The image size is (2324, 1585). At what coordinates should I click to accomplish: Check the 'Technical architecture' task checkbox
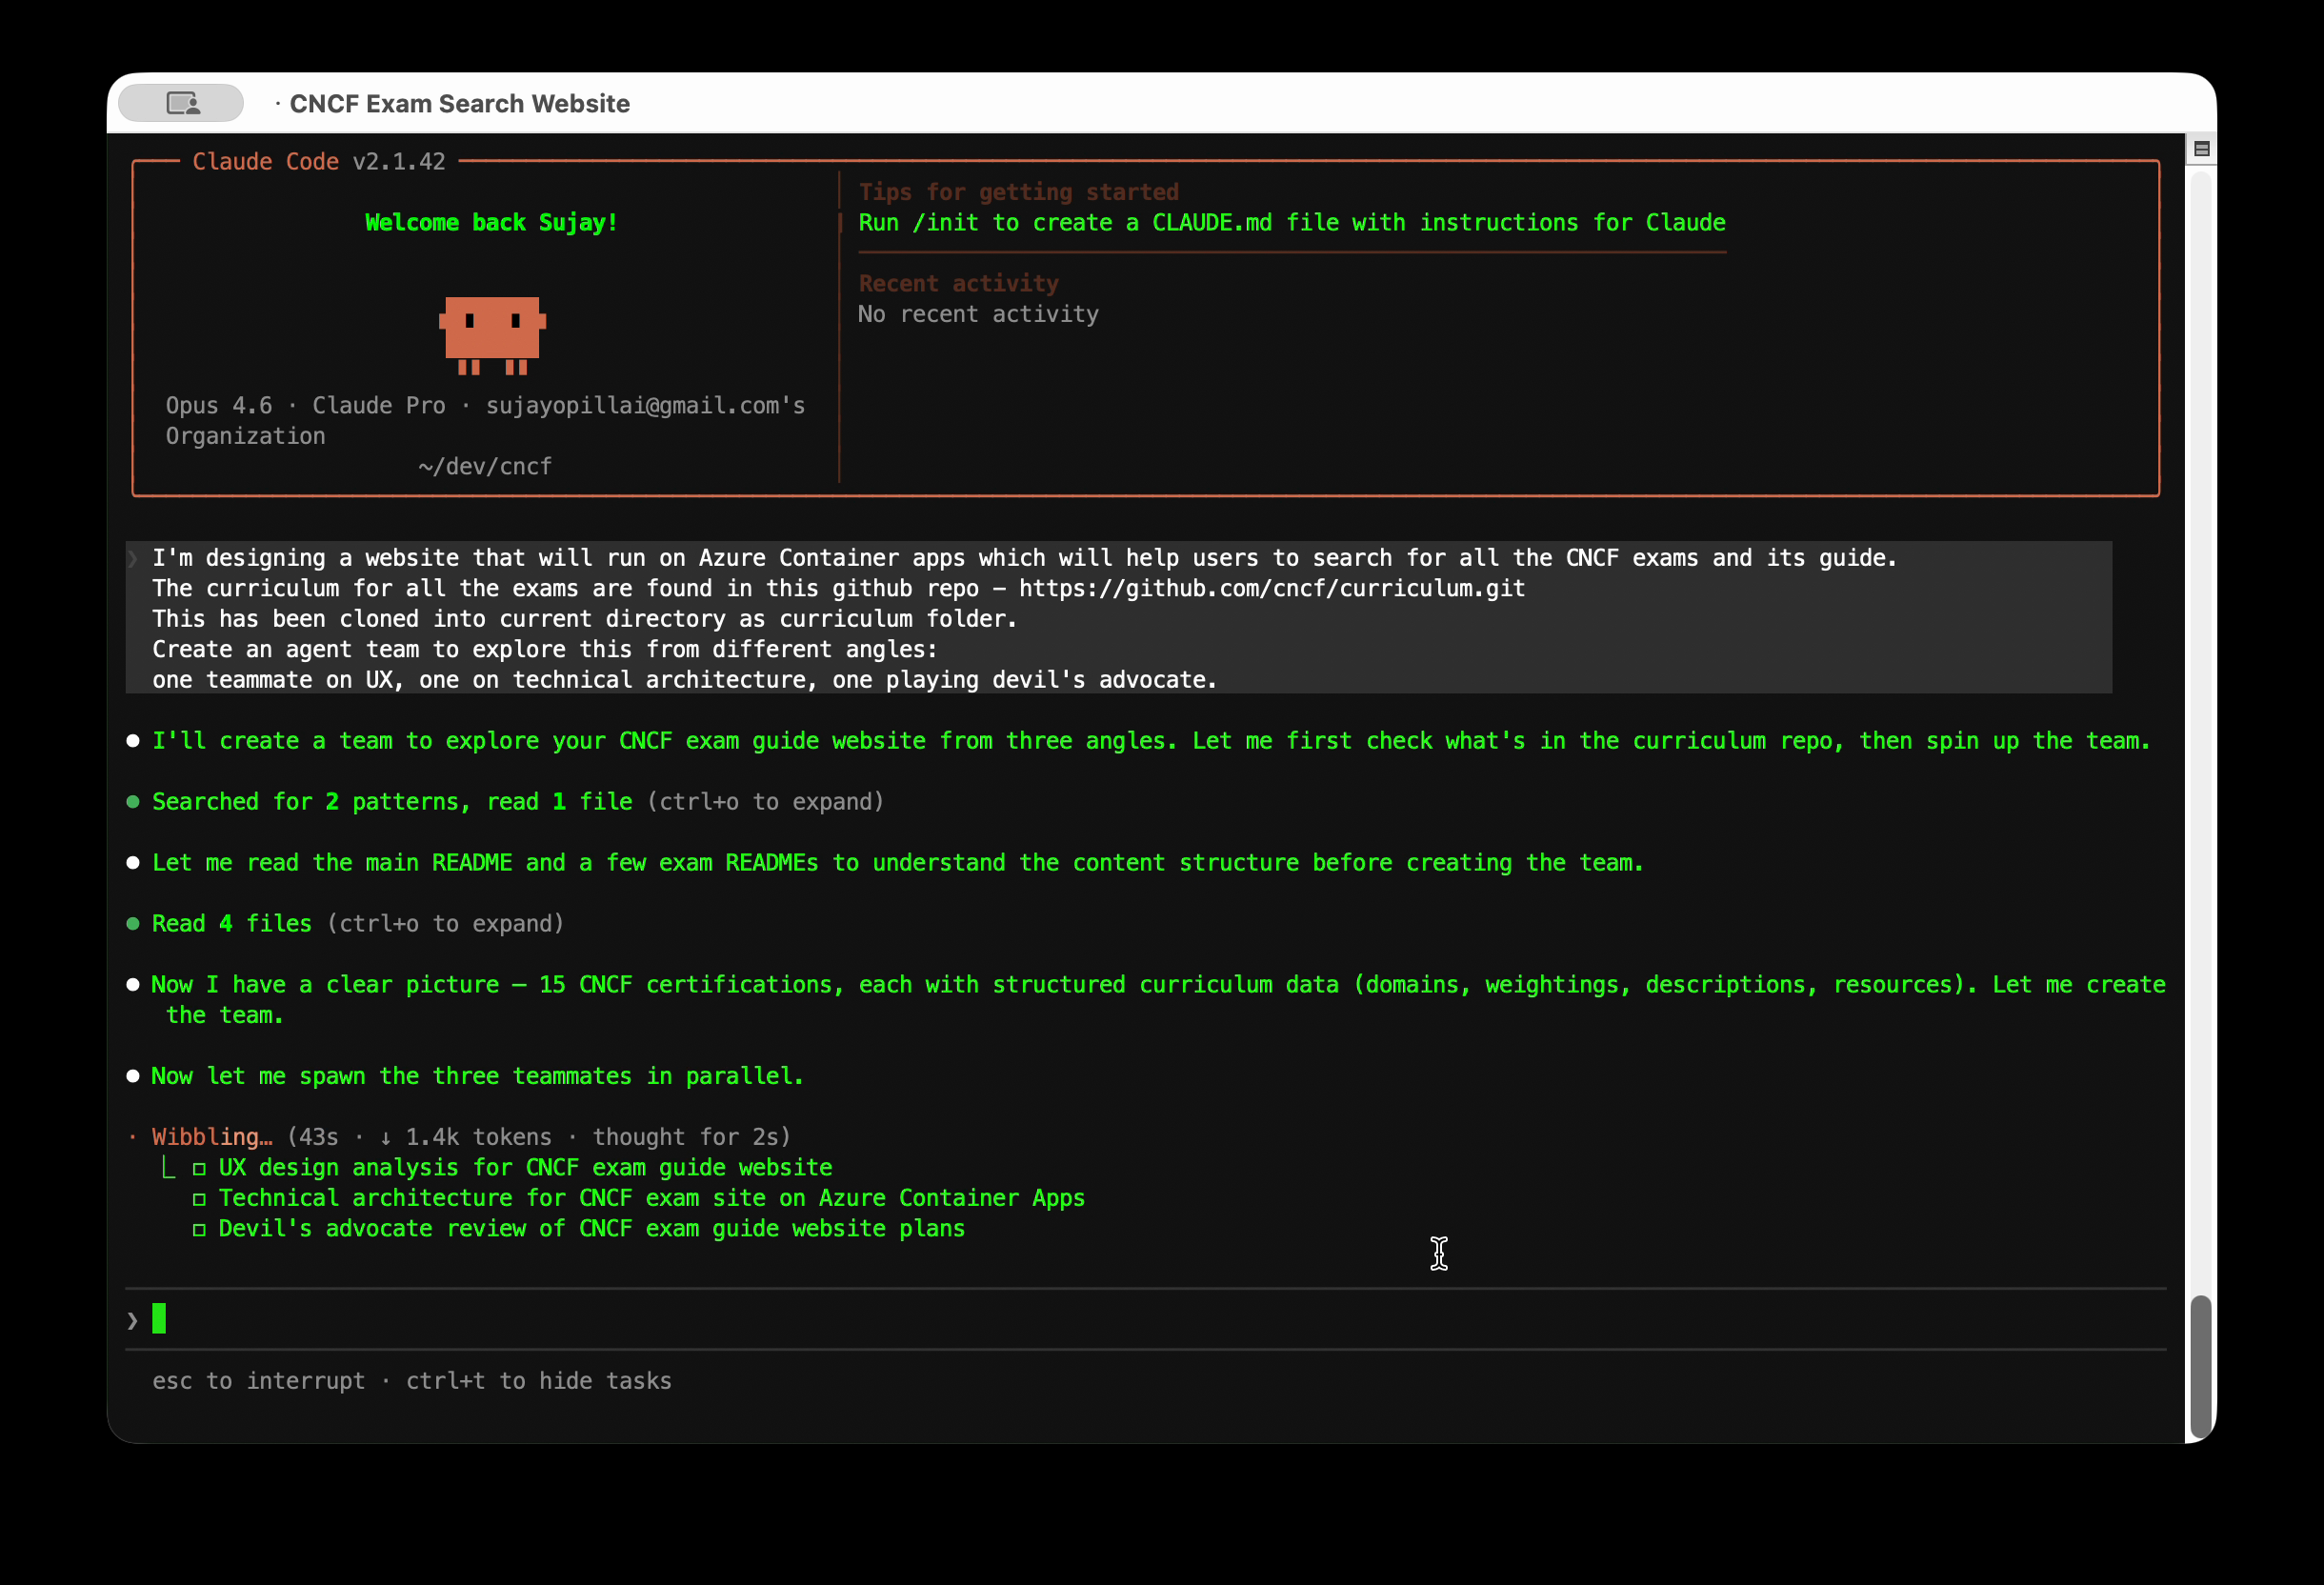[200, 1198]
